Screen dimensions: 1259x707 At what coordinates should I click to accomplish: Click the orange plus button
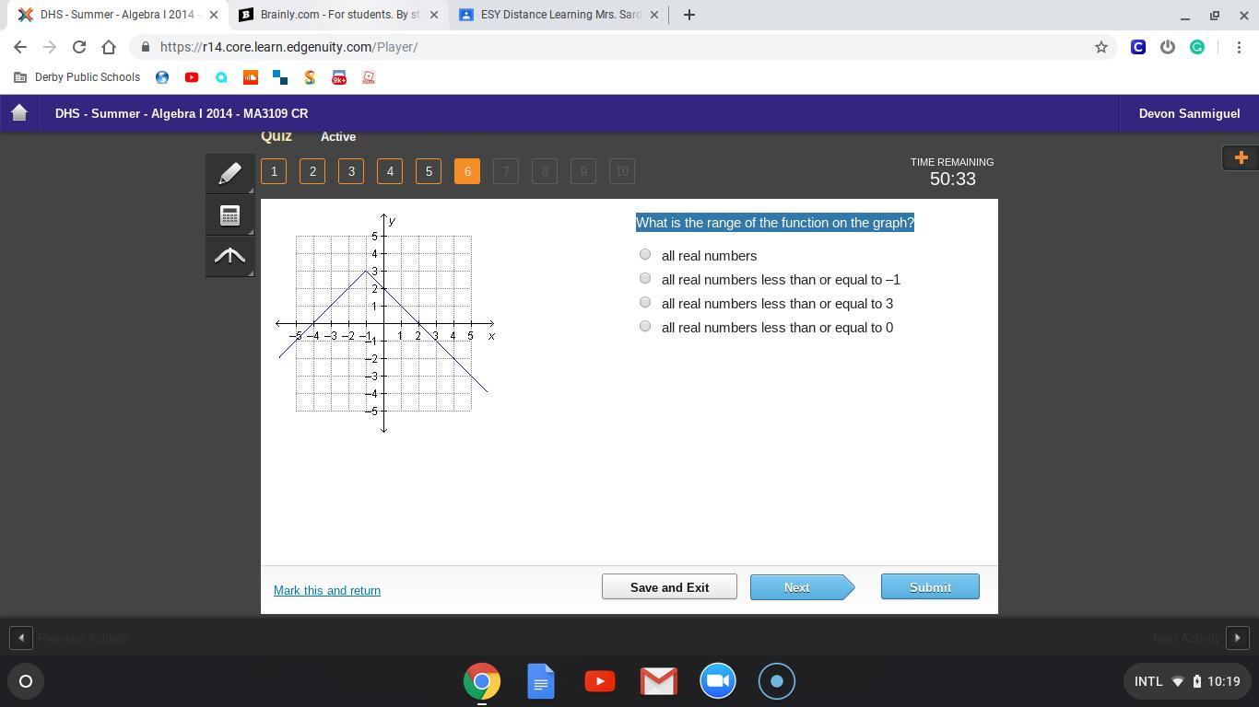click(x=1241, y=157)
